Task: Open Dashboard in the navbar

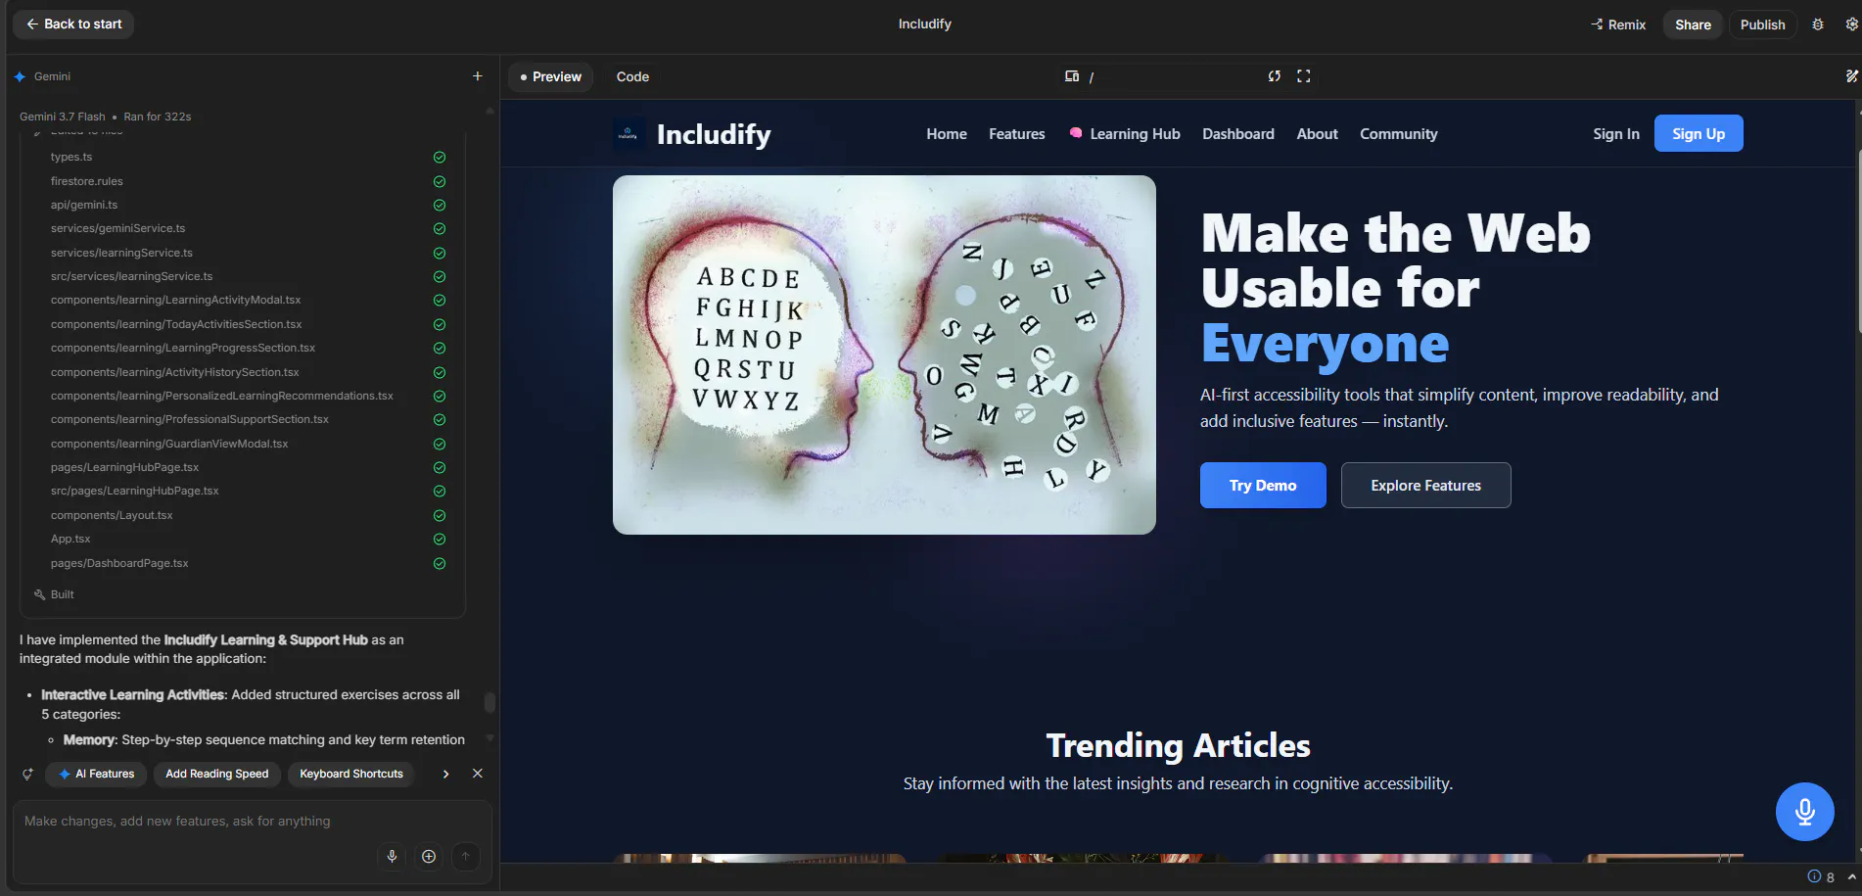Action: (1237, 134)
